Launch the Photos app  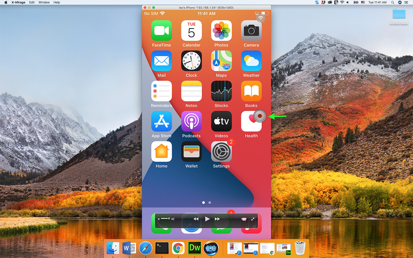pos(221,30)
